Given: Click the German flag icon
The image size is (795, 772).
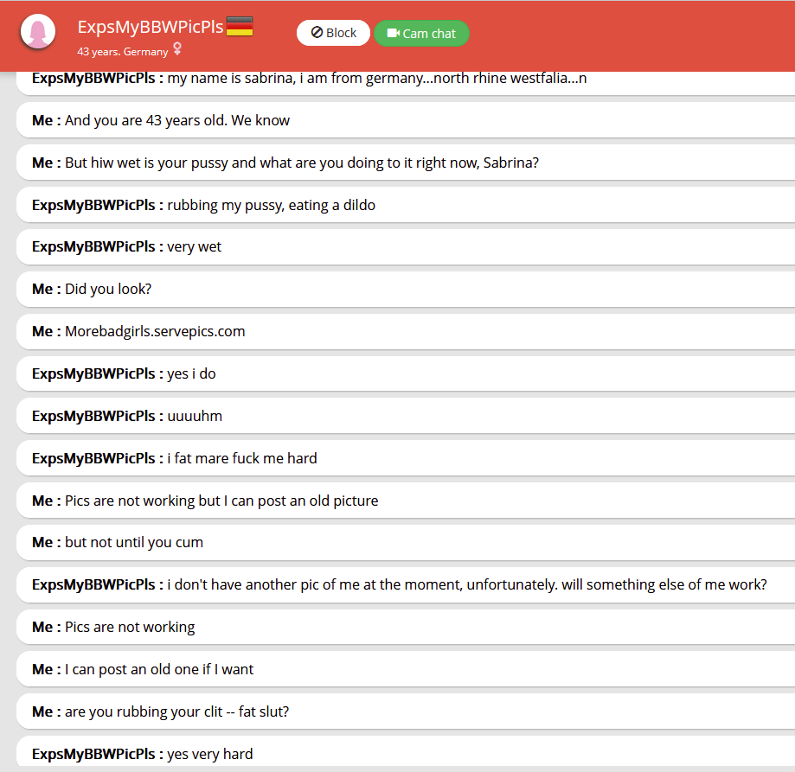Looking at the screenshot, I should pyautogui.click(x=240, y=27).
